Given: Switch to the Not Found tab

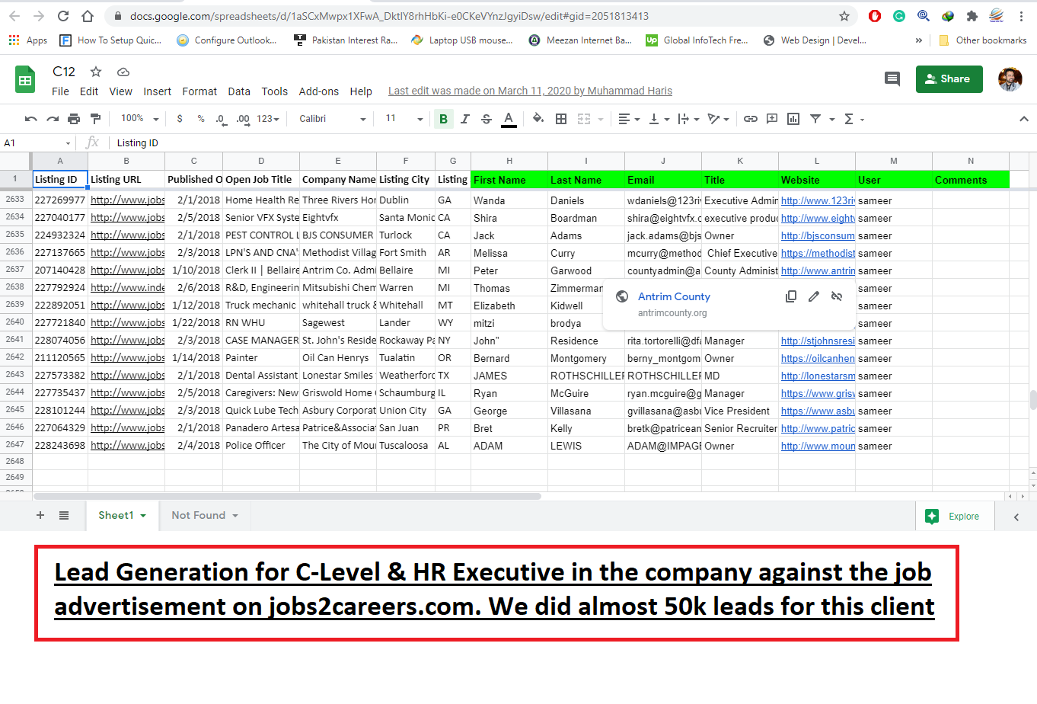Looking at the screenshot, I should coord(205,516).
